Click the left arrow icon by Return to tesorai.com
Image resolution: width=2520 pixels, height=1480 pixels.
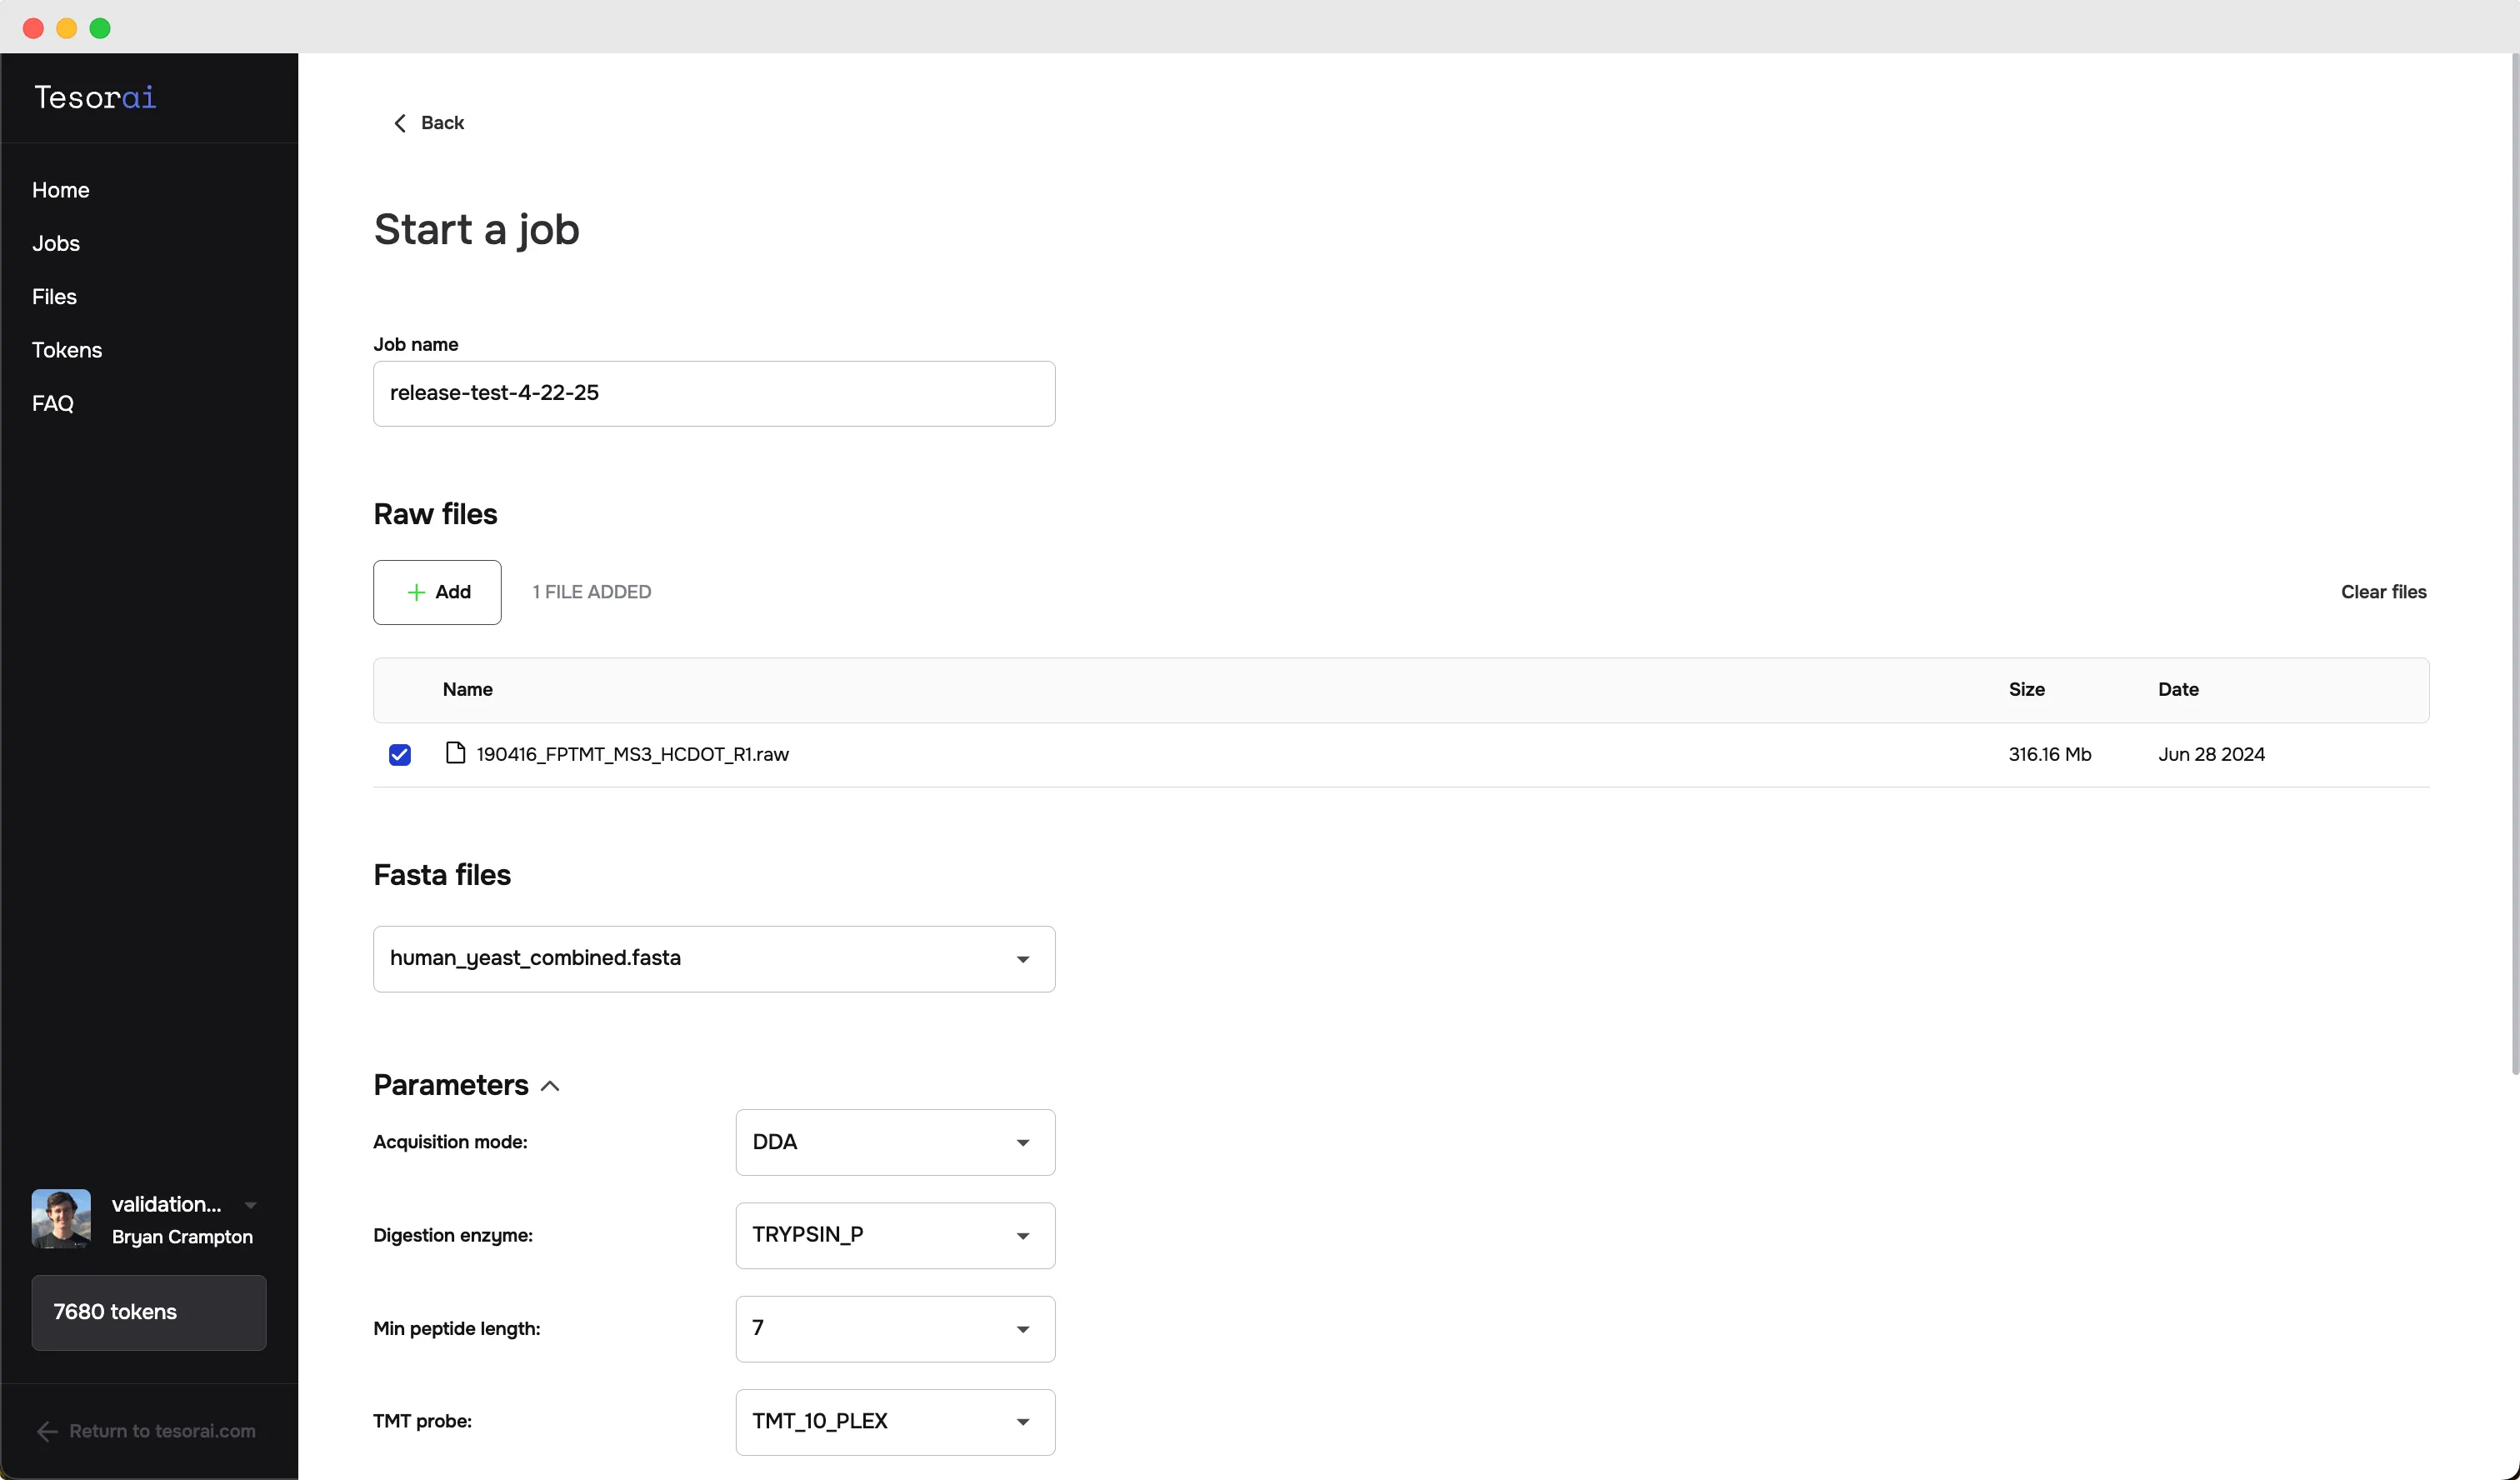coord(47,1431)
